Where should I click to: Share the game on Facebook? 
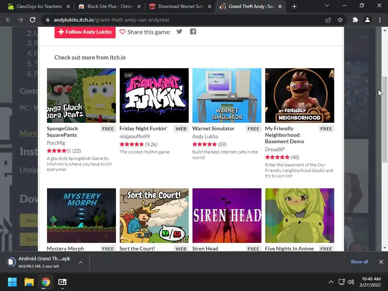[193, 32]
